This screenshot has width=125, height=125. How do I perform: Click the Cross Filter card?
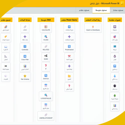(x=25, y=57)
